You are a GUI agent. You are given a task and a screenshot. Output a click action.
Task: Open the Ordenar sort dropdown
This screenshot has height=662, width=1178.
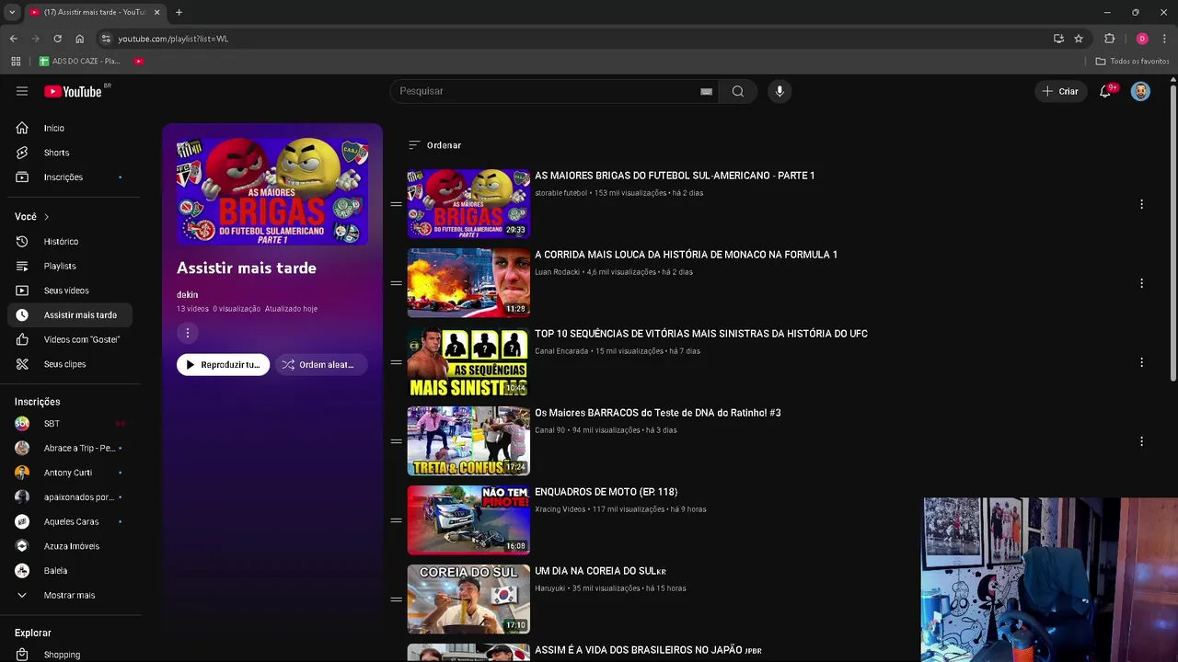(434, 145)
